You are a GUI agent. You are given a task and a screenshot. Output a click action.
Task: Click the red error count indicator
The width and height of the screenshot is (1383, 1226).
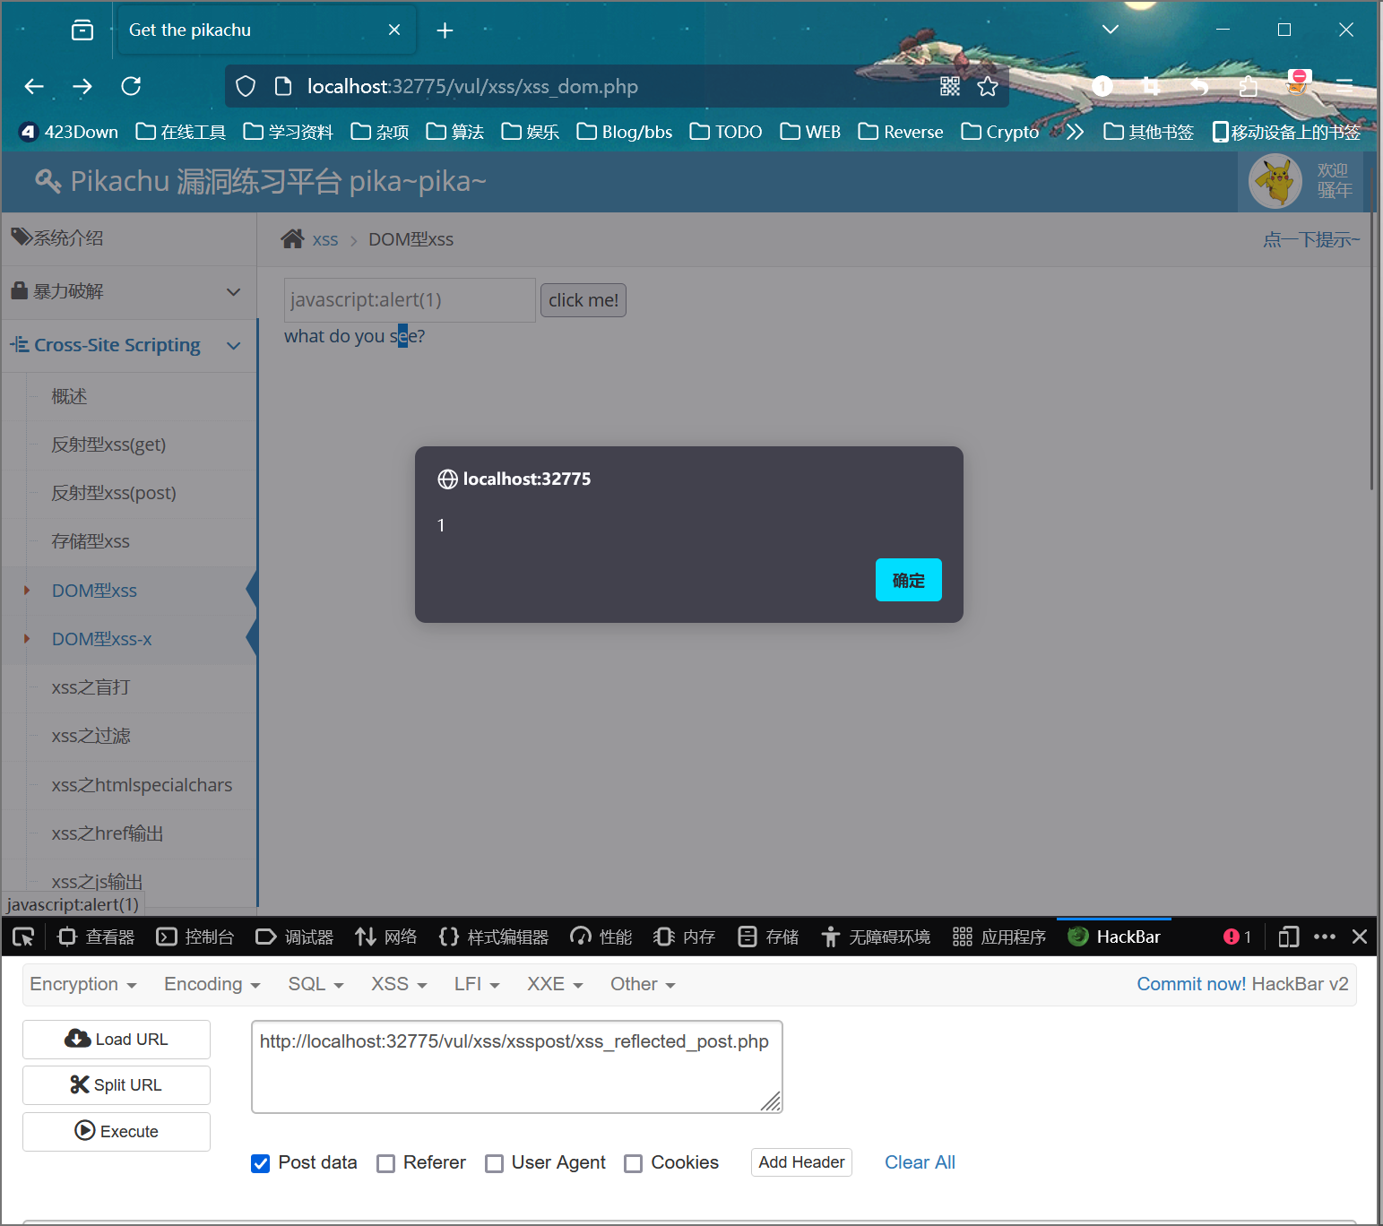[x=1237, y=937]
